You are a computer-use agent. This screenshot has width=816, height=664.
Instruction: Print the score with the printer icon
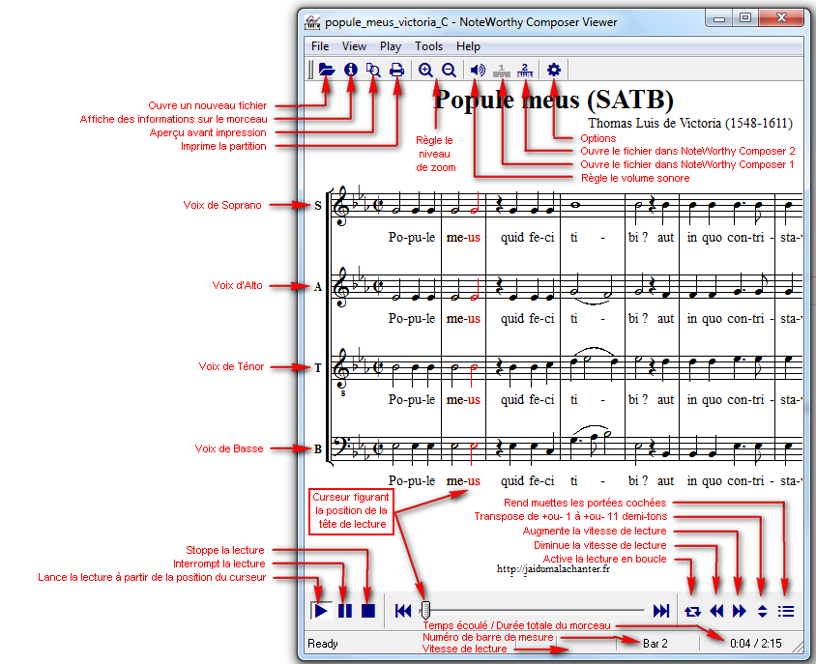[397, 70]
